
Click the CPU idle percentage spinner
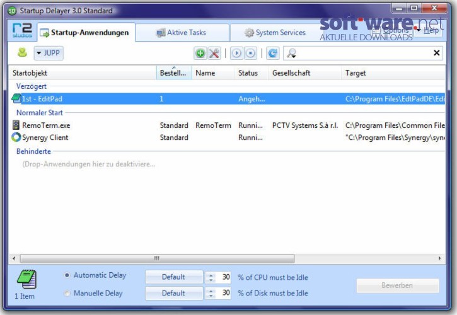(211, 277)
